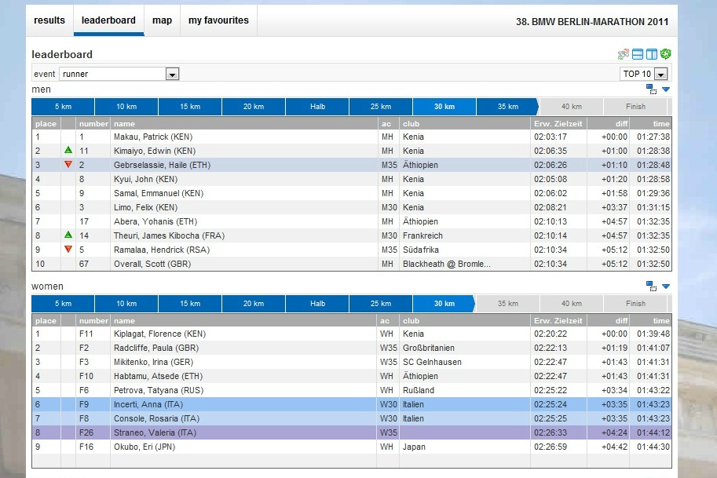The height and width of the screenshot is (478, 717).
Task: Select runner Mikitenko, Irina (GER)
Action: (352, 362)
